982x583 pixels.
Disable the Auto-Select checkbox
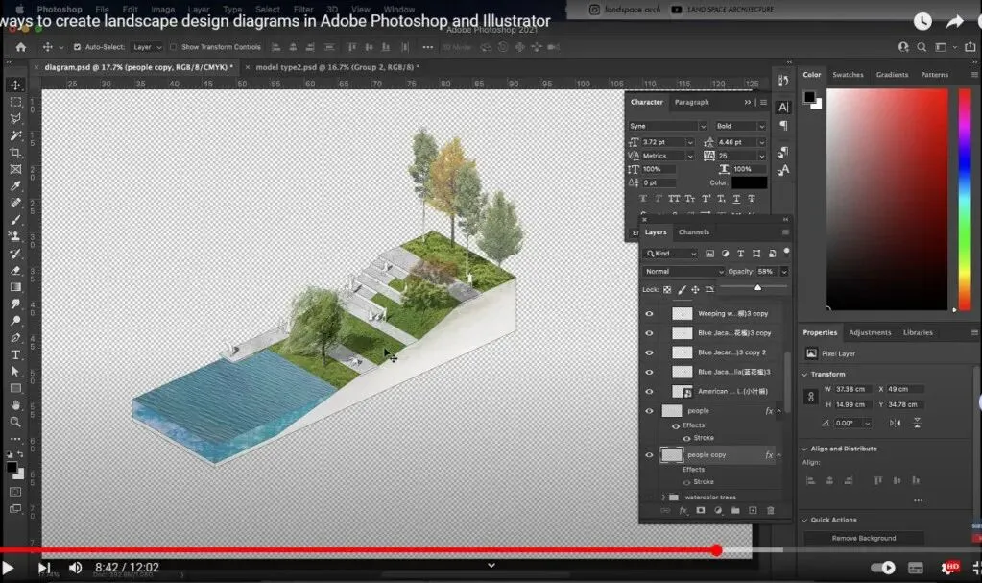77,47
